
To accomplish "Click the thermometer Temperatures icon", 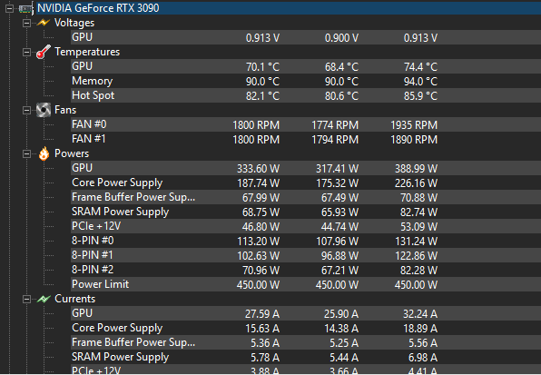I will [x=44, y=52].
